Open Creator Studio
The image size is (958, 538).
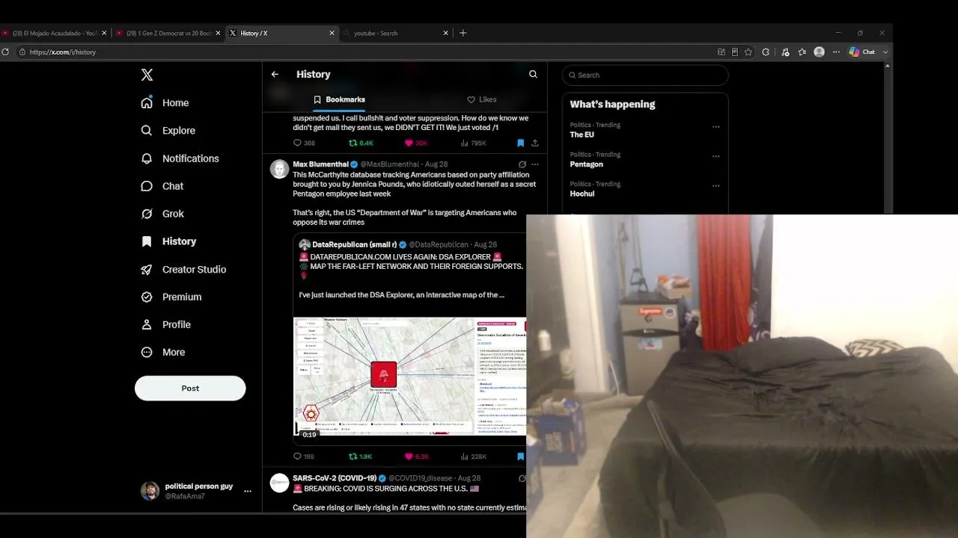point(183,269)
